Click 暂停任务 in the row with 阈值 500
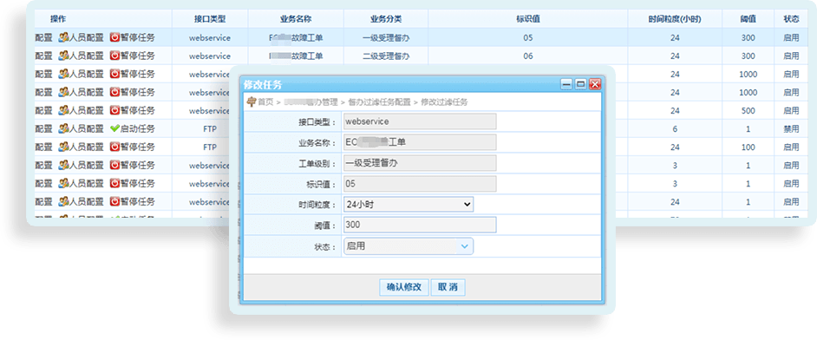The height and width of the screenshot is (340, 817). [133, 110]
